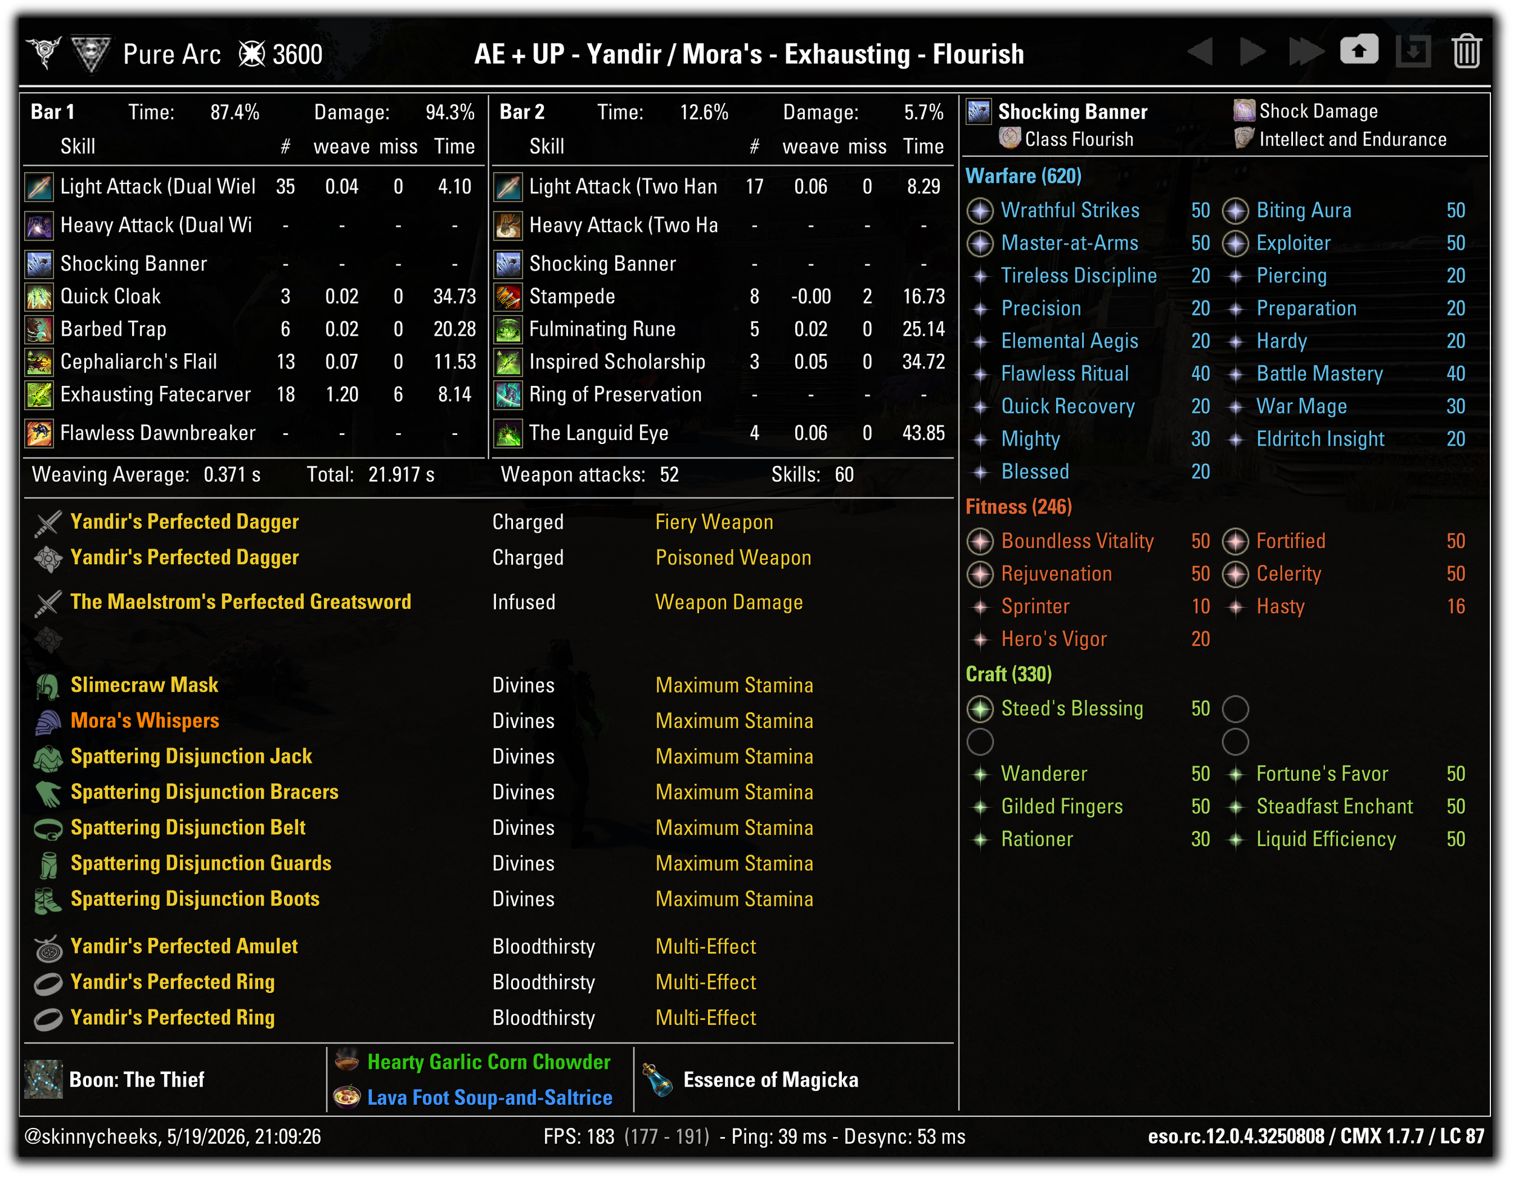Click the Quick Cloak skill icon
The width and height of the screenshot is (1514, 1177).
point(39,297)
